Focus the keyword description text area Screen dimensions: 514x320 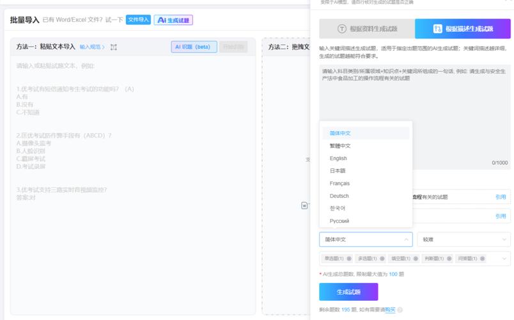pyautogui.click(x=415, y=116)
